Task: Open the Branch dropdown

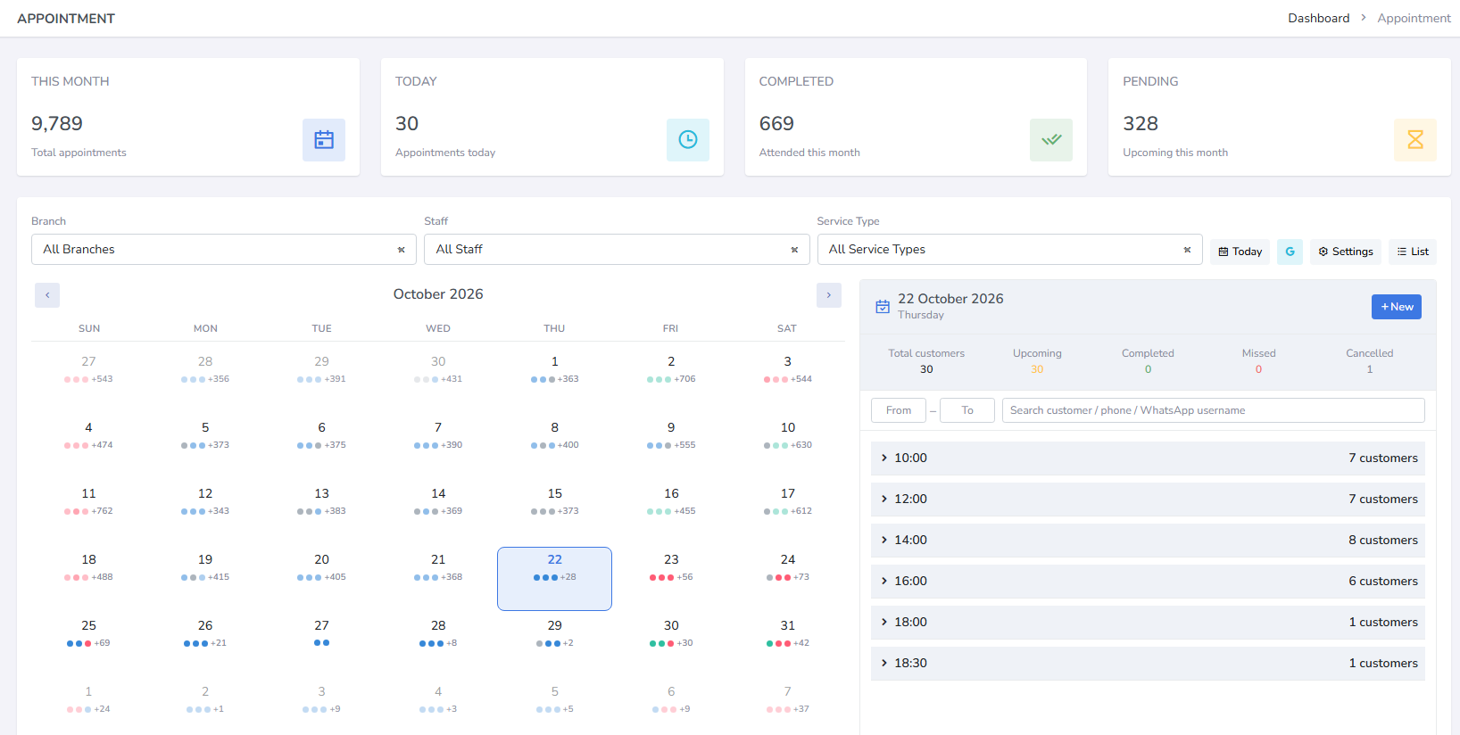Action: [x=224, y=250]
